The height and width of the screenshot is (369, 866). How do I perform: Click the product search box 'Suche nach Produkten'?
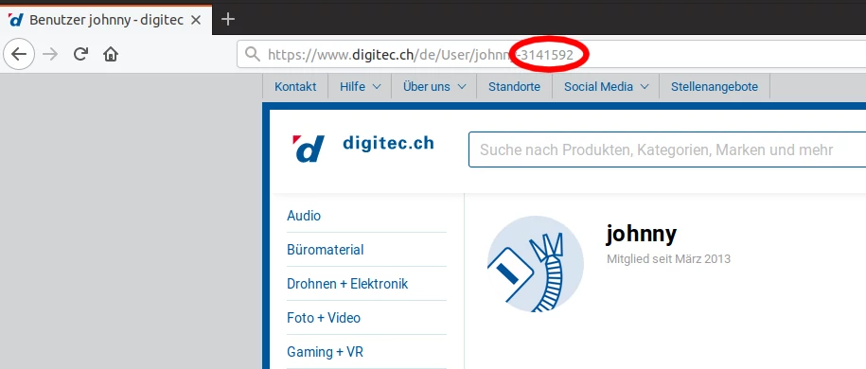tap(667, 149)
